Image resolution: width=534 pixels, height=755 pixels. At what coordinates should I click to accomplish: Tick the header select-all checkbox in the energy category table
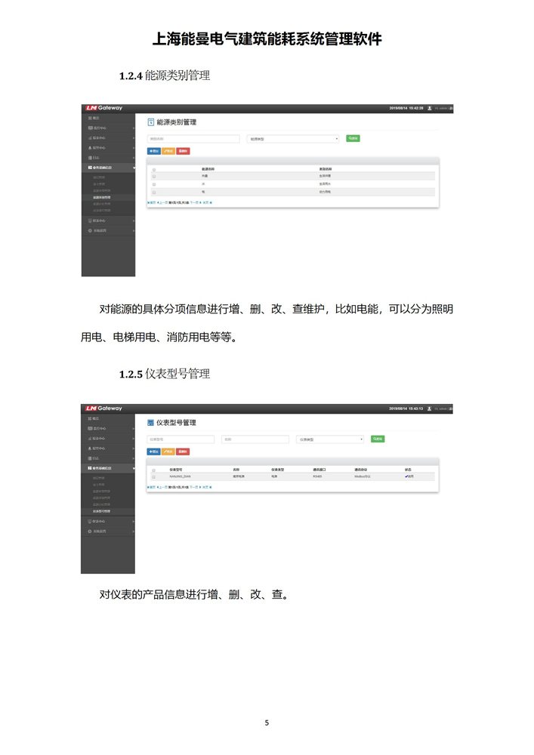[x=154, y=169]
